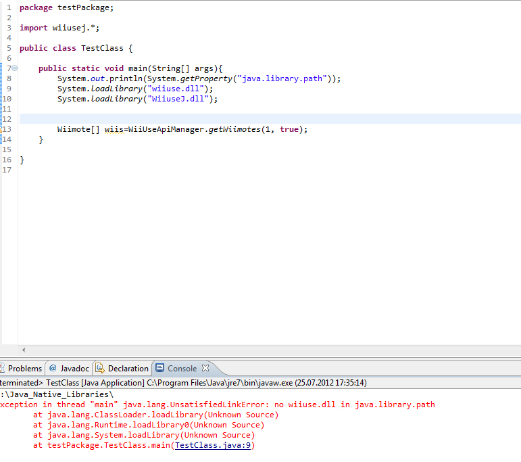Collapse the main method fold toggle
The height and width of the screenshot is (462, 521).
click(14, 68)
